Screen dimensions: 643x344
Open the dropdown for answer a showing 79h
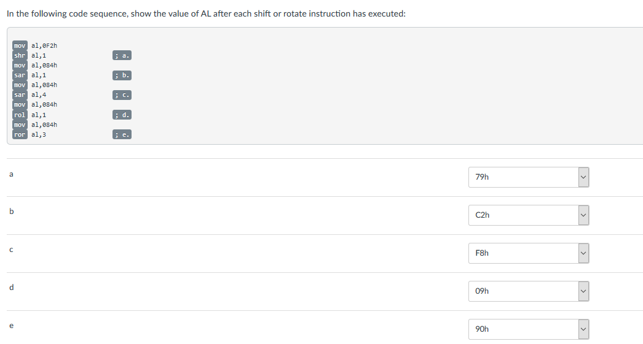point(528,177)
